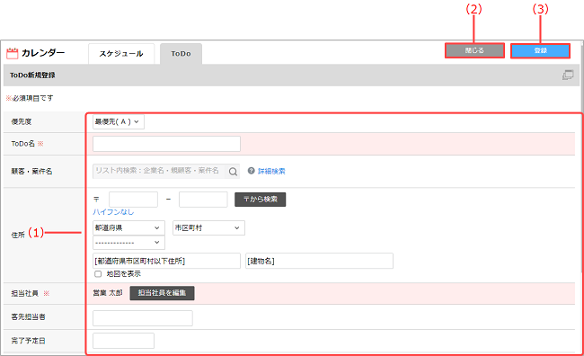Click the blue 登録 button

tap(540, 50)
